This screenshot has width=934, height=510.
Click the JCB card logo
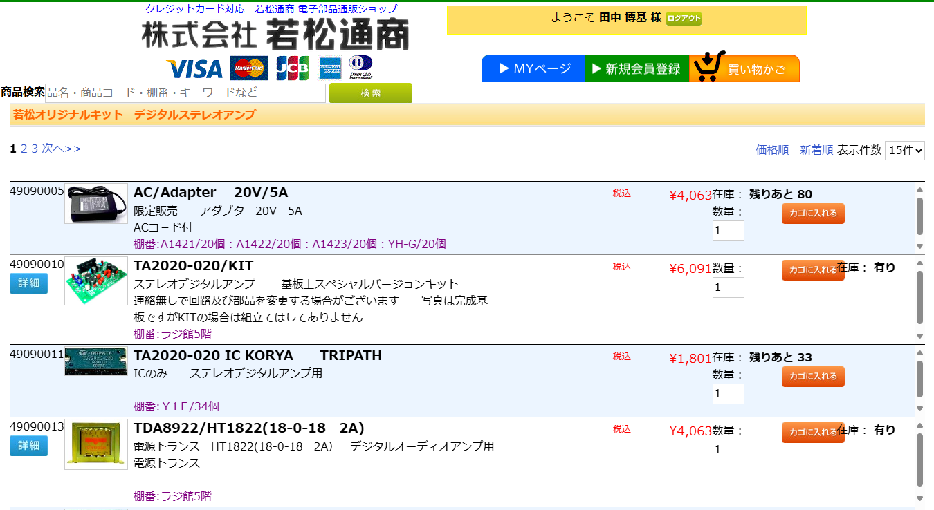coord(293,68)
